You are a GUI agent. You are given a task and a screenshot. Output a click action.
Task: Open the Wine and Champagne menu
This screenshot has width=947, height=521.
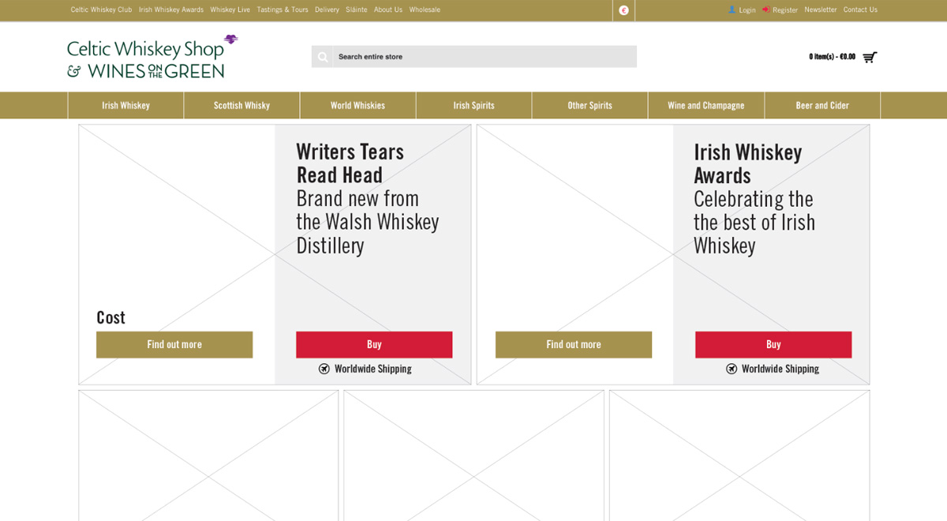706,105
